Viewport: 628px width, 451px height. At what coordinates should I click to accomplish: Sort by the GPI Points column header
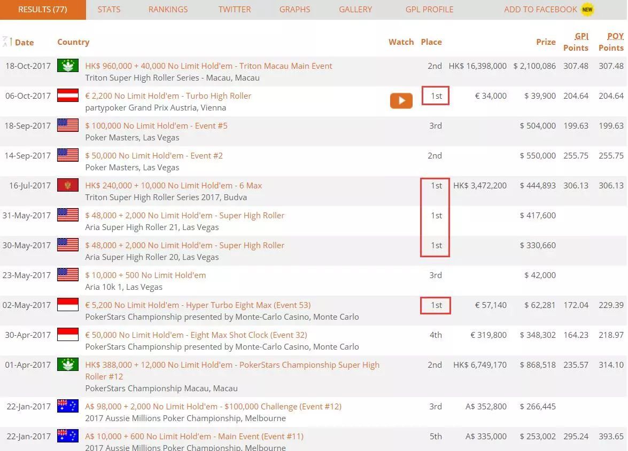[576, 42]
